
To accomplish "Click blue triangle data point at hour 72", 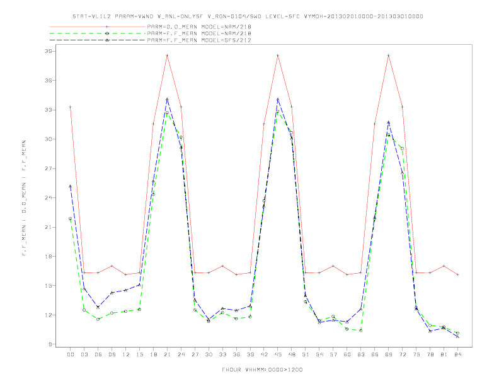I will pos(403,173).
